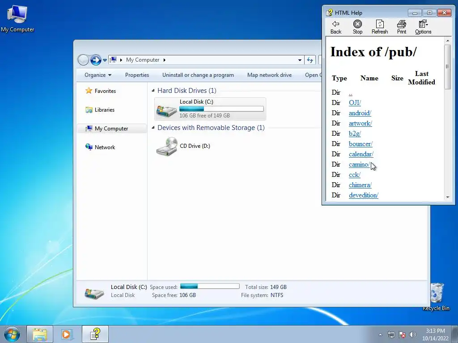Click the Action Center flag icon

[x=402, y=335]
